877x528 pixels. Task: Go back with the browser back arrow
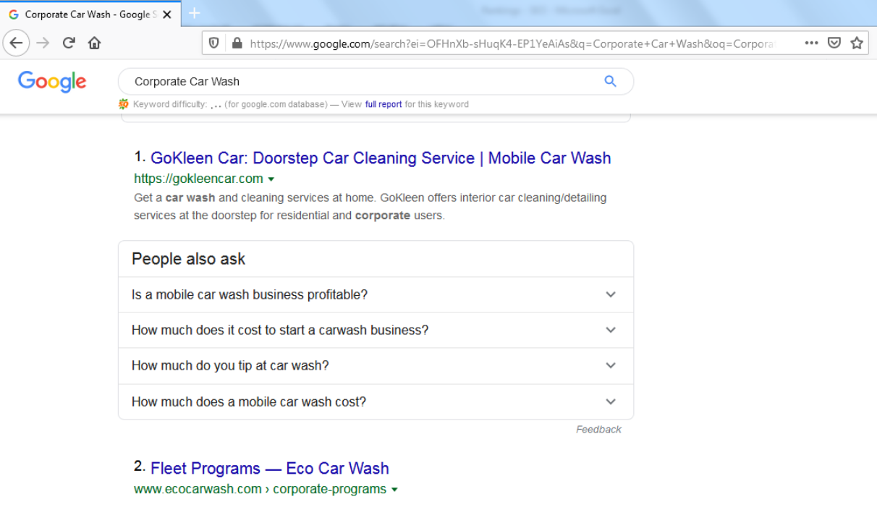[x=16, y=43]
